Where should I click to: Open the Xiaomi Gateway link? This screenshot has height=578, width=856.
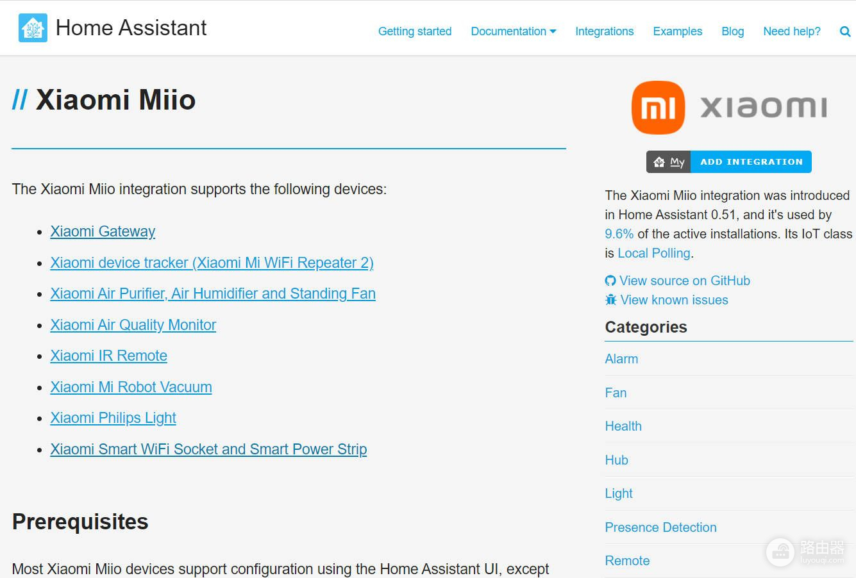click(x=103, y=231)
